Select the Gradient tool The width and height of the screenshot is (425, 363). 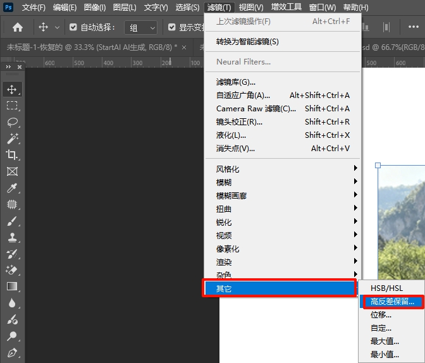(12, 286)
